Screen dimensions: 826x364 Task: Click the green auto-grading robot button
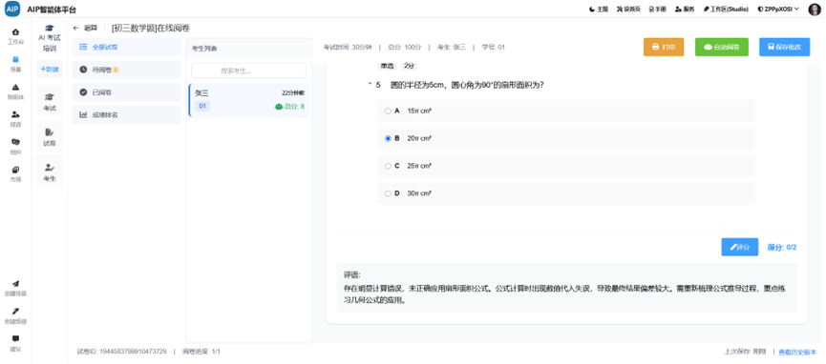coord(722,47)
